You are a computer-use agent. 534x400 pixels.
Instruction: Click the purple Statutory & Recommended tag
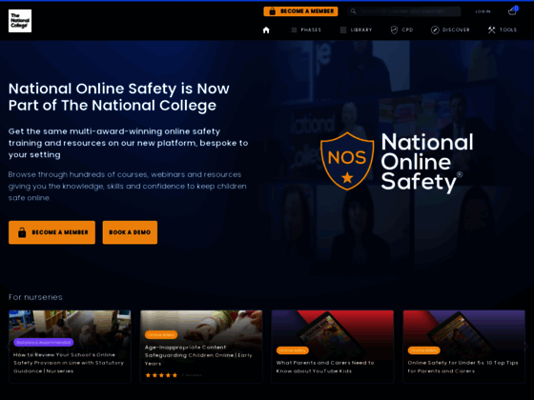pos(44,343)
